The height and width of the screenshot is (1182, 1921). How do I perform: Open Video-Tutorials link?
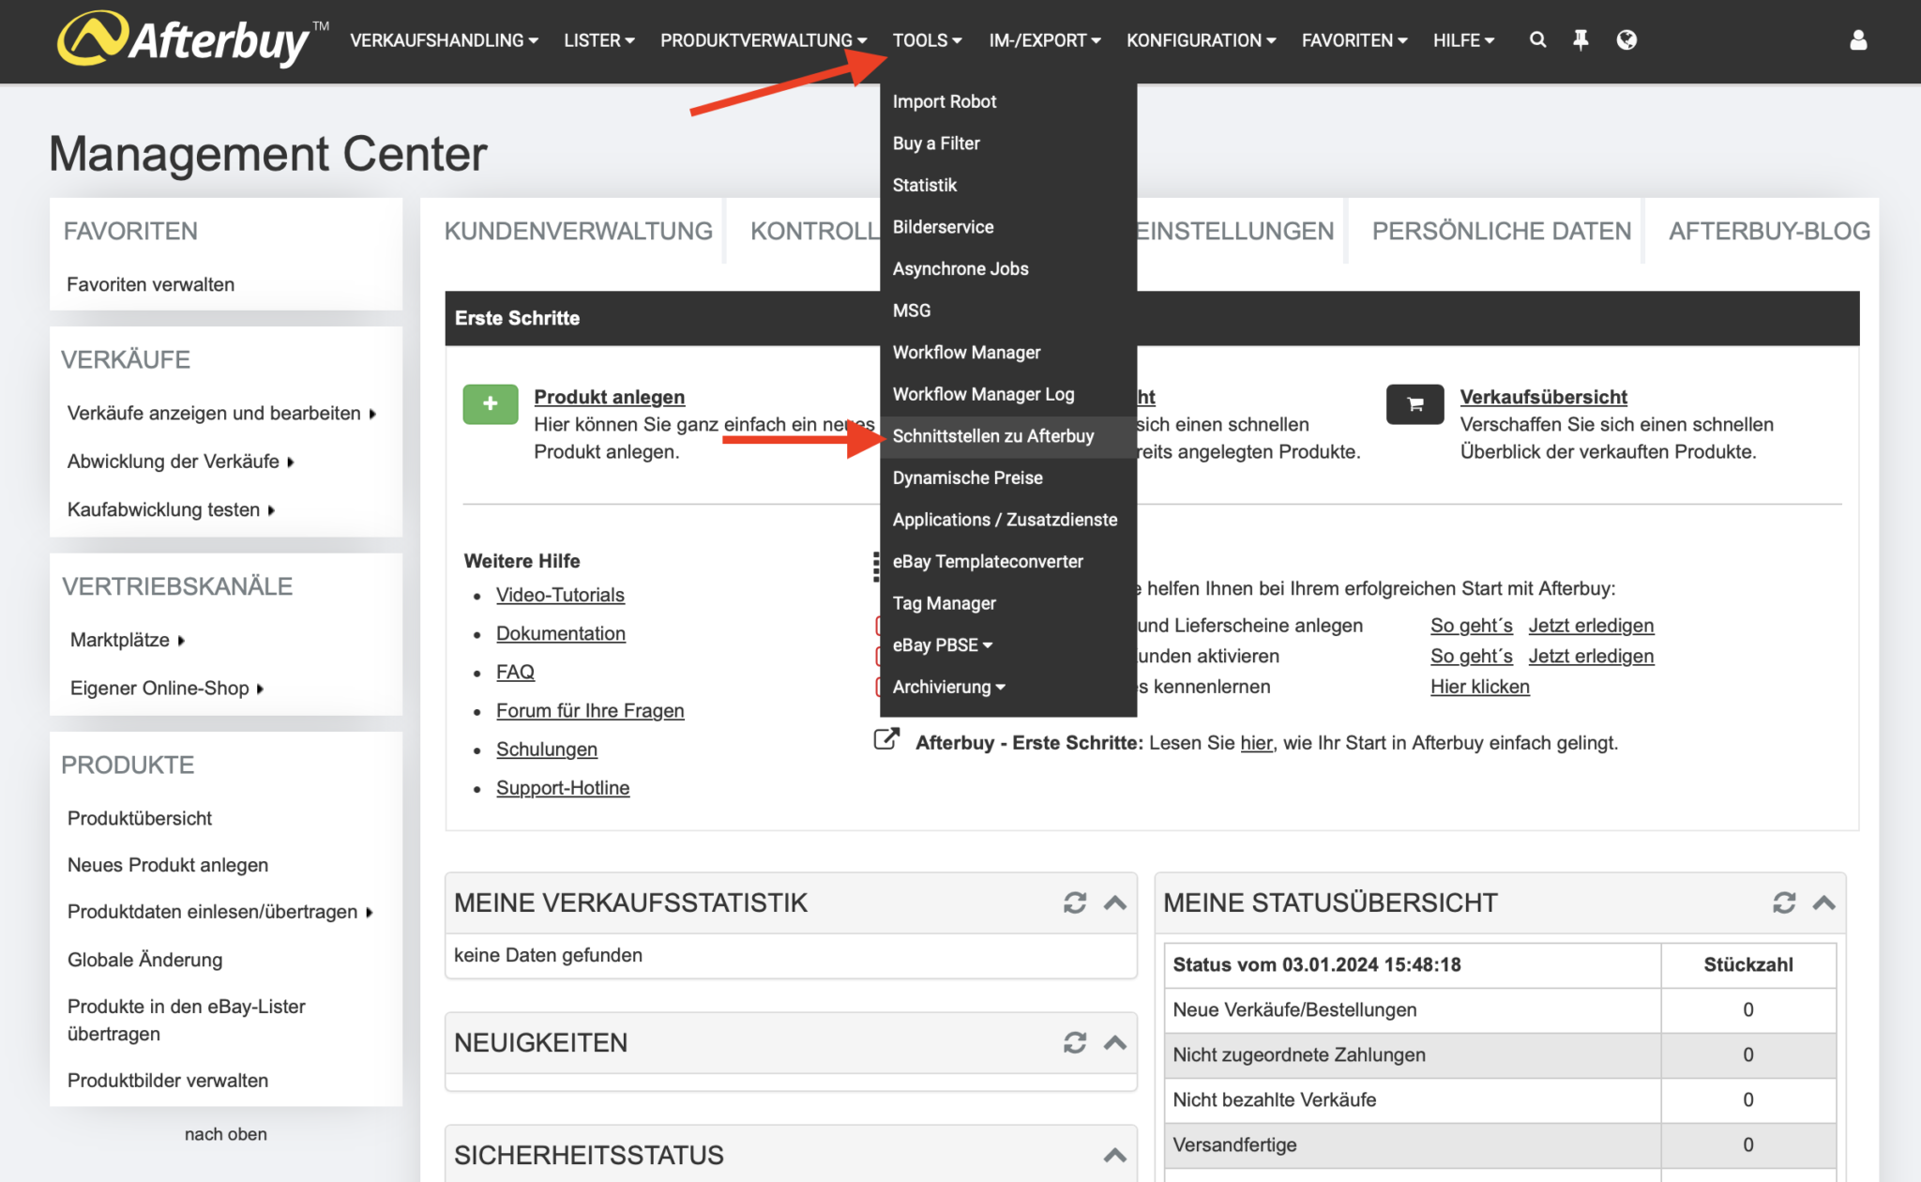point(560,595)
